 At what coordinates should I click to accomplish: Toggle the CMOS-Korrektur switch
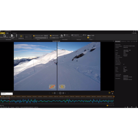pyautogui.click(x=51, y=36)
